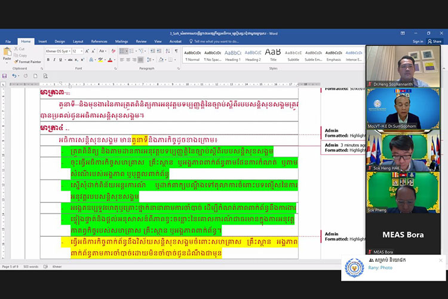Toggle bullet list button
The width and height of the screenshot is (448, 299).
pyautogui.click(x=122, y=51)
